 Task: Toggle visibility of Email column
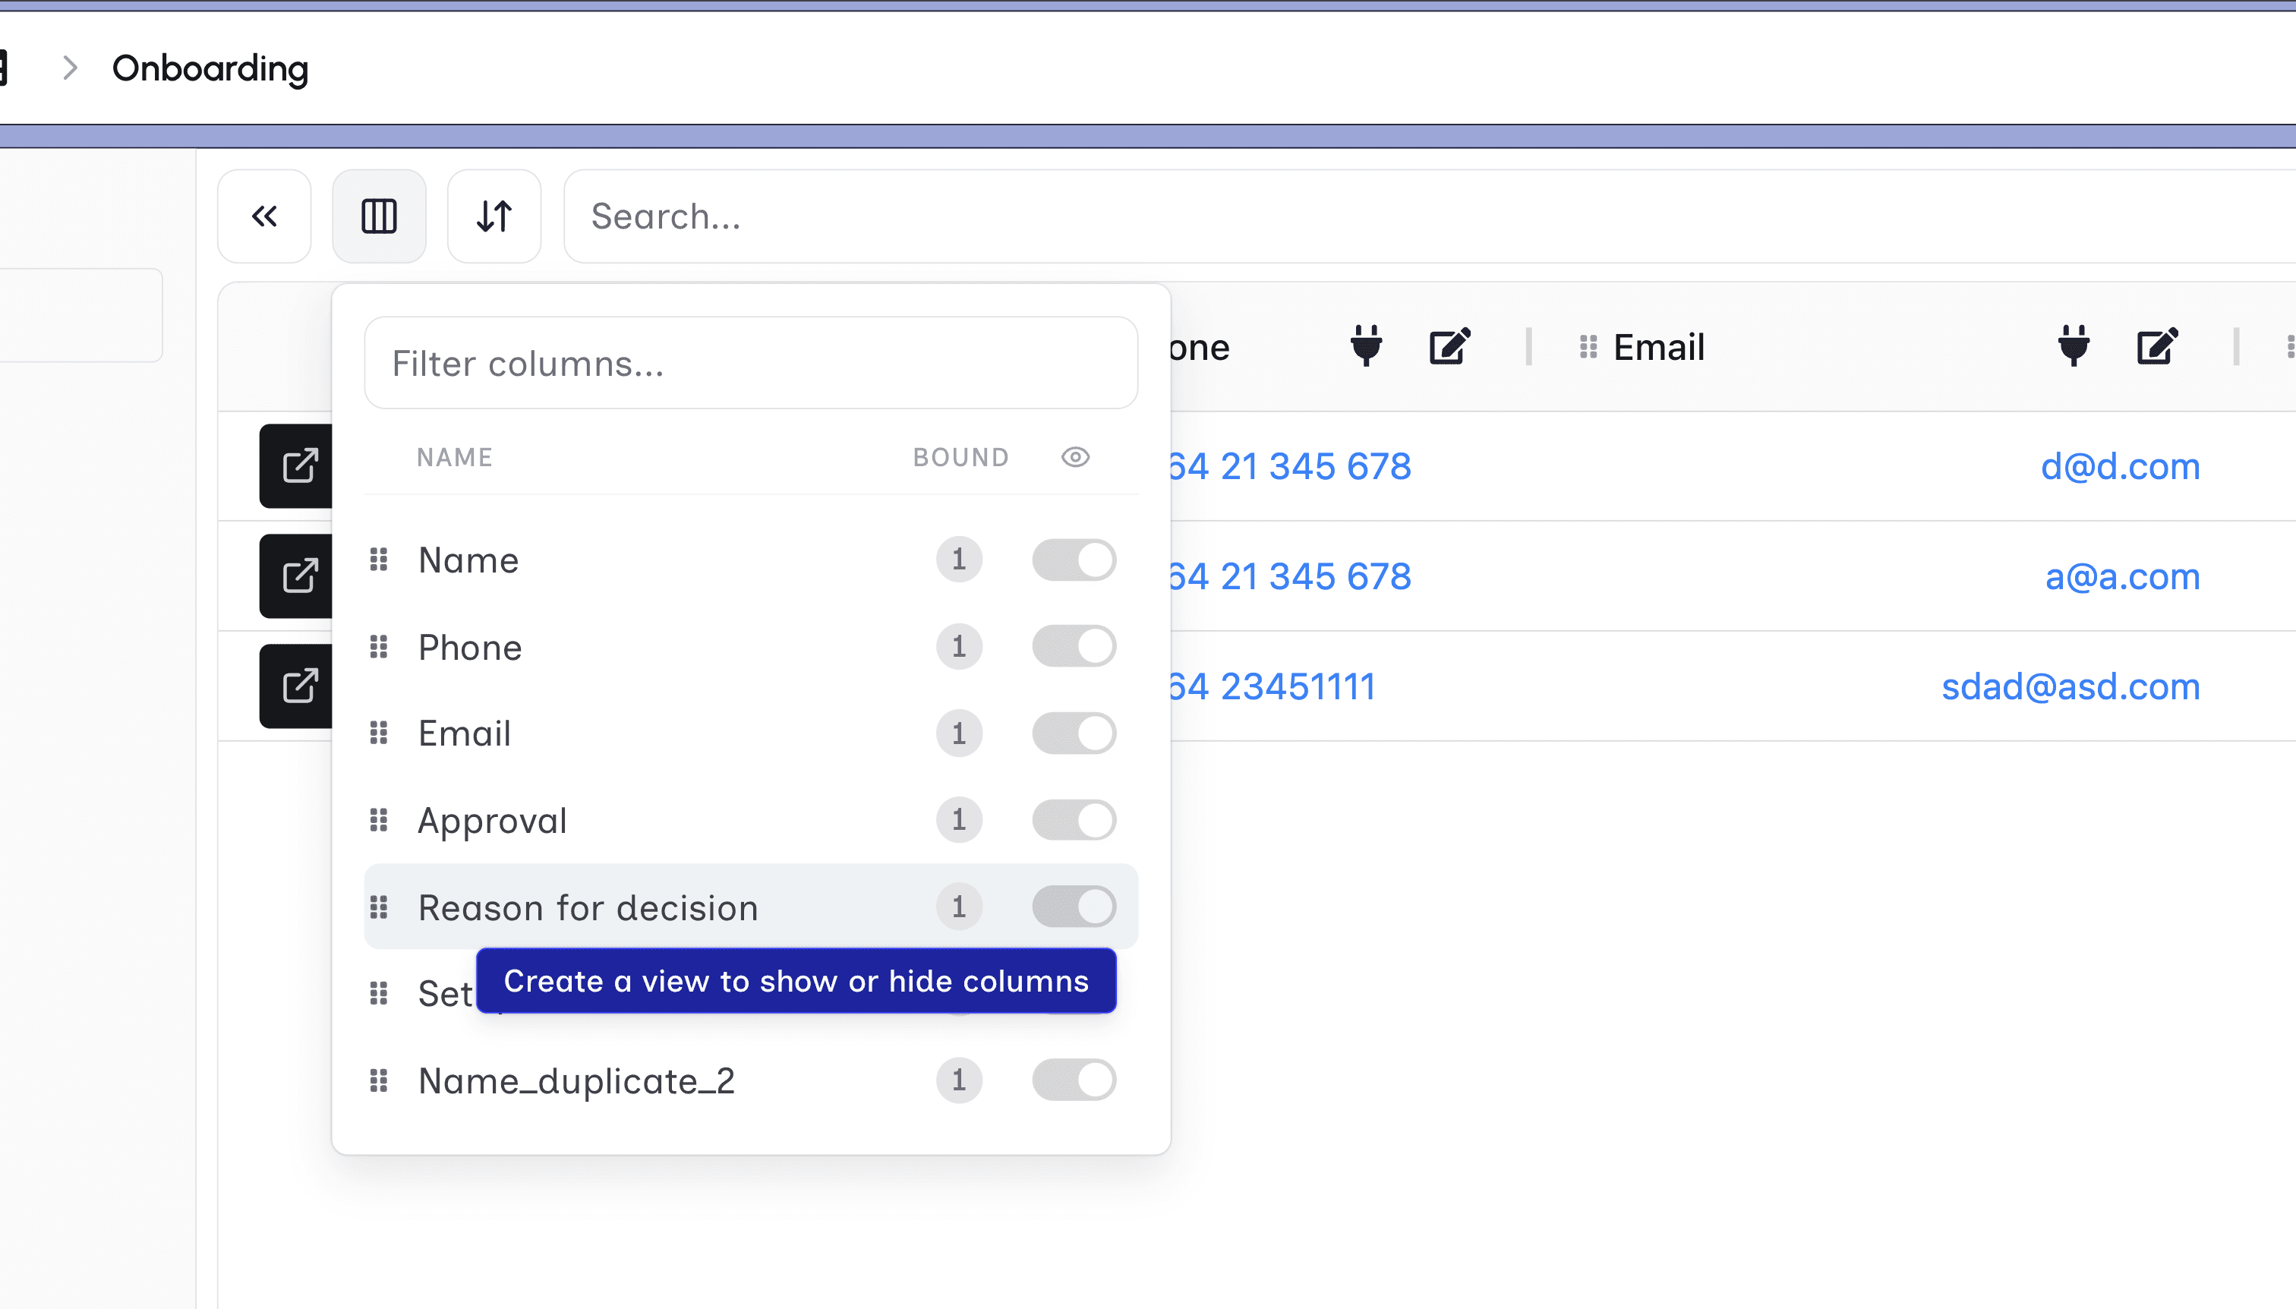pos(1074,733)
